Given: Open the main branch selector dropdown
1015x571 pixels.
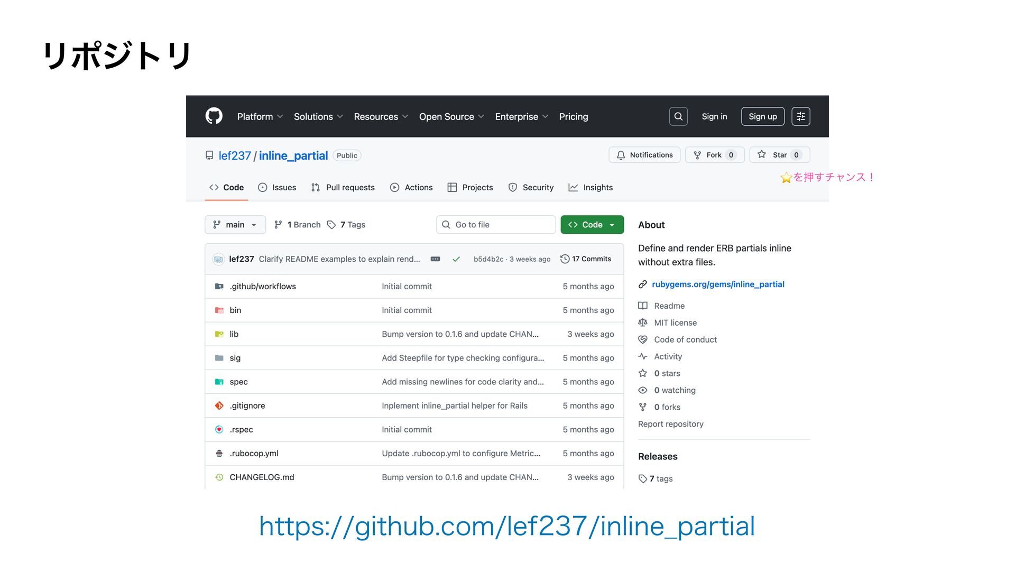Looking at the screenshot, I should [235, 225].
